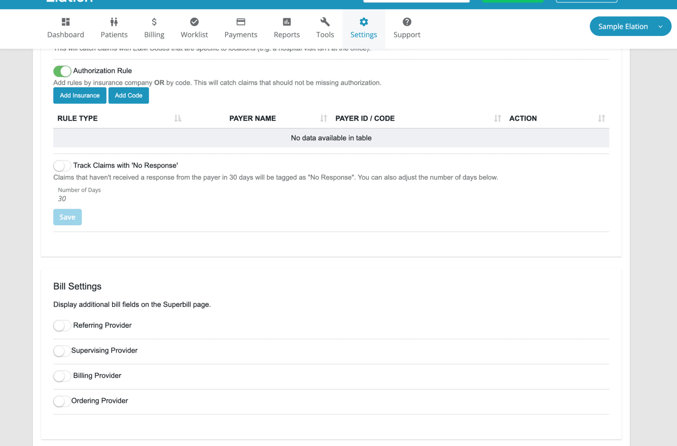Open Support question mark icon
677x446 pixels.
click(407, 22)
